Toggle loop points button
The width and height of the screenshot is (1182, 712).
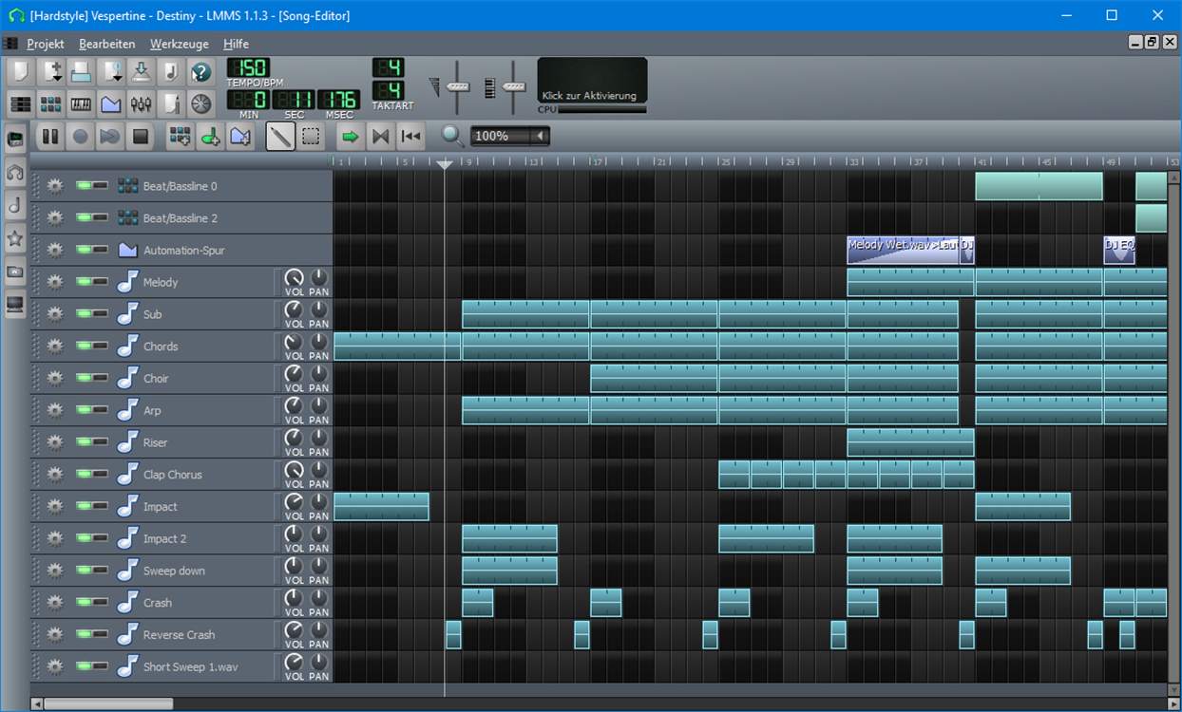(x=380, y=137)
